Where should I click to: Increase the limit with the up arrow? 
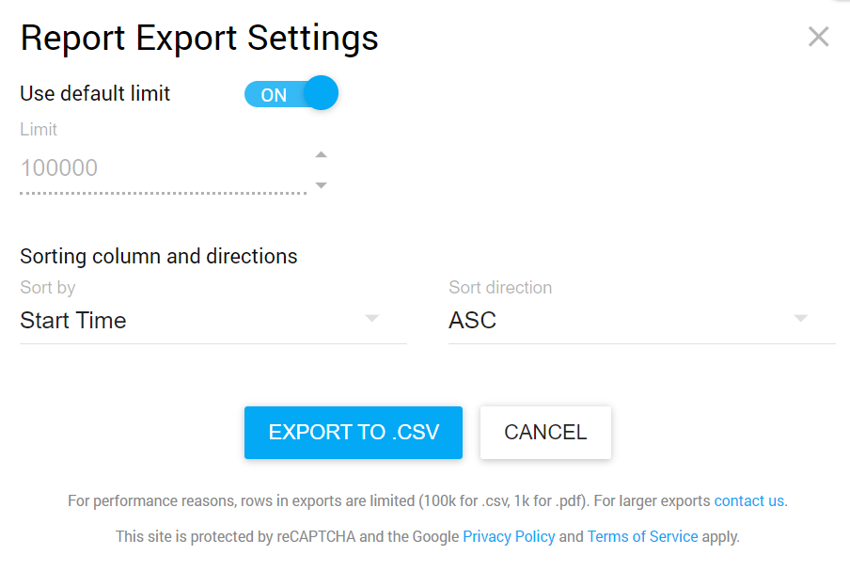[x=322, y=155]
